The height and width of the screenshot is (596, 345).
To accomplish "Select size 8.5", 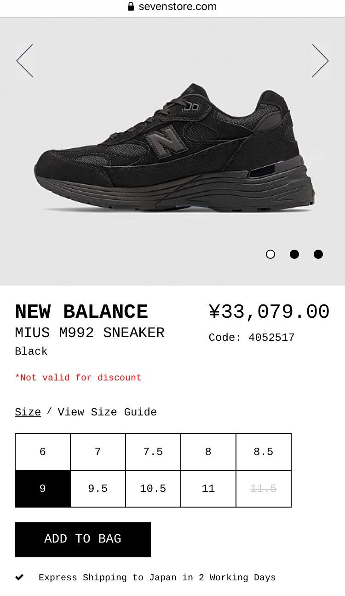I will pyautogui.click(x=264, y=452).
